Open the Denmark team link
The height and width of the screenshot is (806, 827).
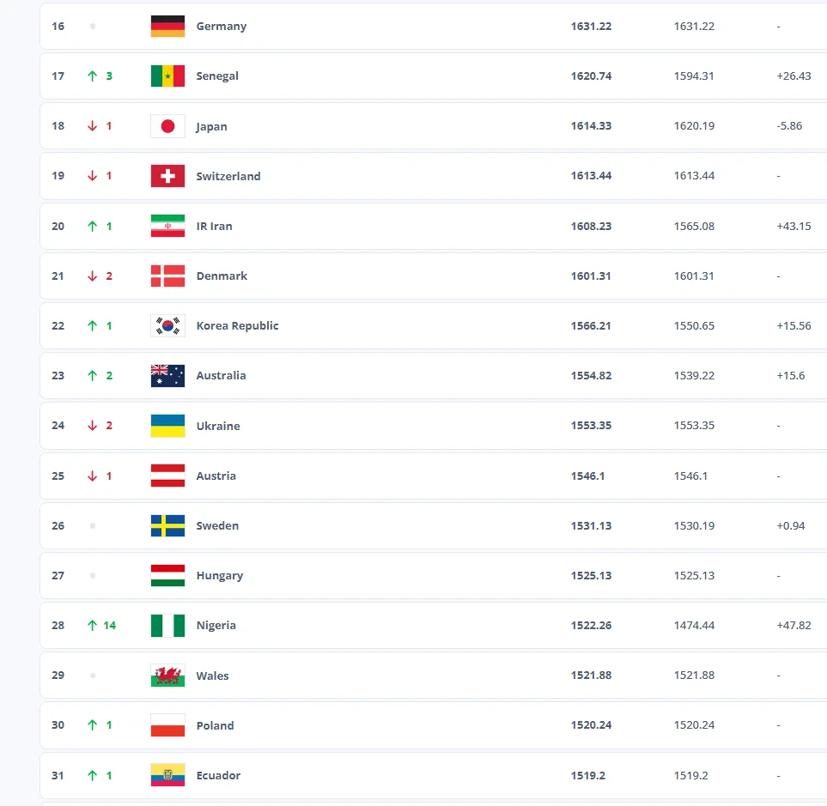click(x=222, y=276)
